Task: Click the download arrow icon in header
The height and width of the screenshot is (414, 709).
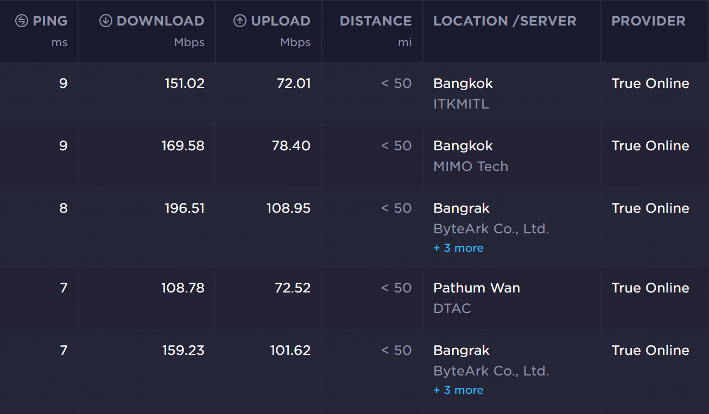Action: 105,21
